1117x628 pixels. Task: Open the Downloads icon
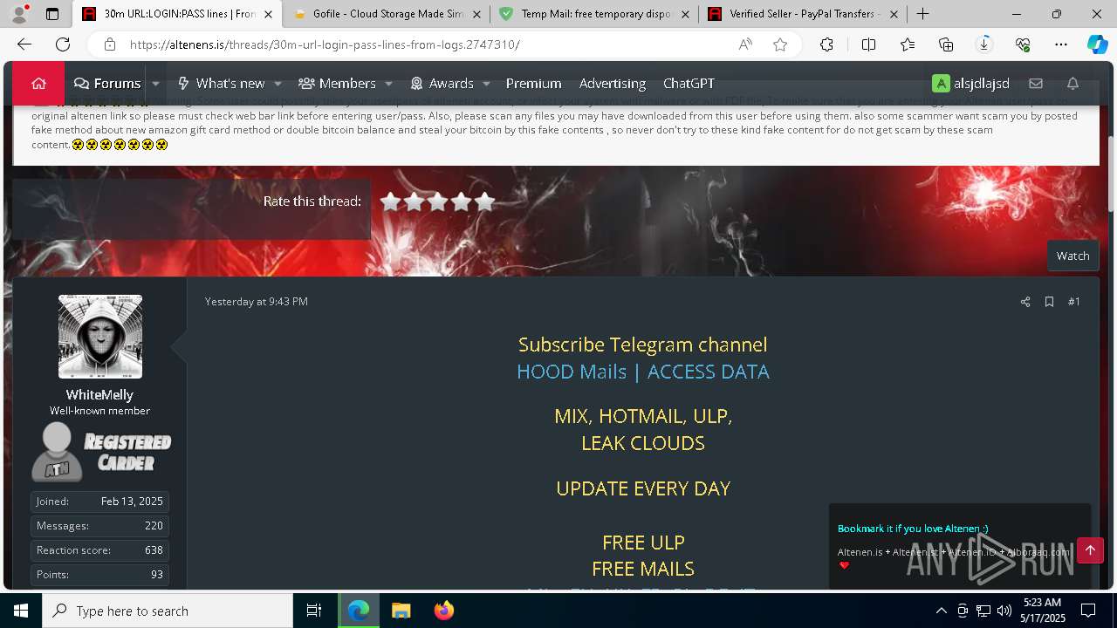point(984,44)
